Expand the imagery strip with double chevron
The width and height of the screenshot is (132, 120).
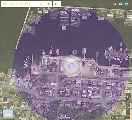[x=128, y=118]
